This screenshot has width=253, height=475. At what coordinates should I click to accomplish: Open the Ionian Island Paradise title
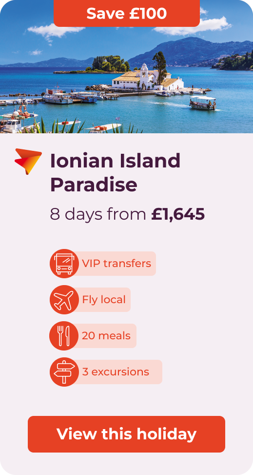click(x=115, y=172)
